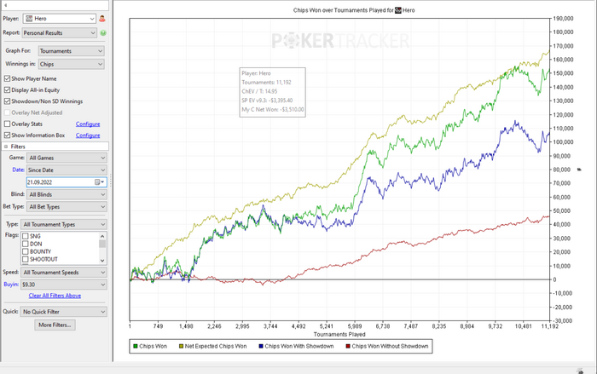
Task: Open the Game All Games dropdown
Action: tap(67, 158)
